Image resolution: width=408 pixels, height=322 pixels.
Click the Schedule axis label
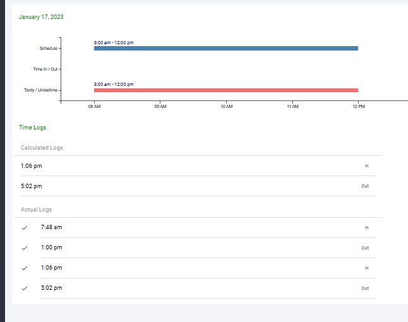48,49
